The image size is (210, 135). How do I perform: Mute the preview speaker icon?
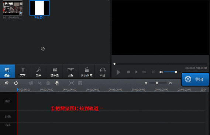click(x=161, y=72)
